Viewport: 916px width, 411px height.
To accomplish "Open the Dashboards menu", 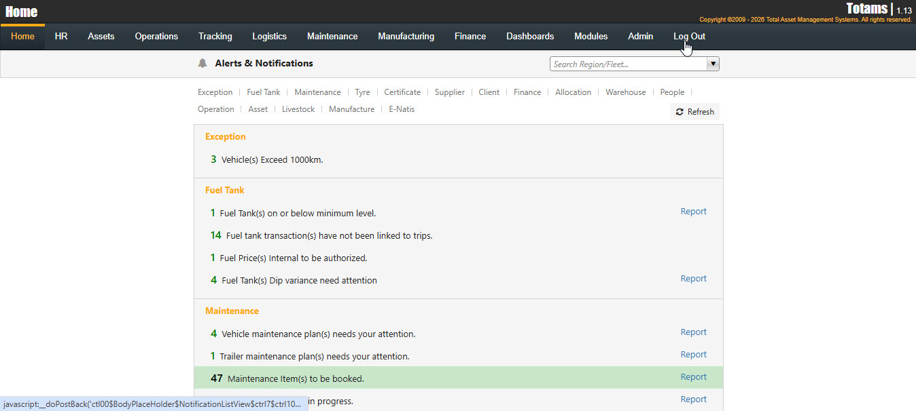I will pos(530,37).
